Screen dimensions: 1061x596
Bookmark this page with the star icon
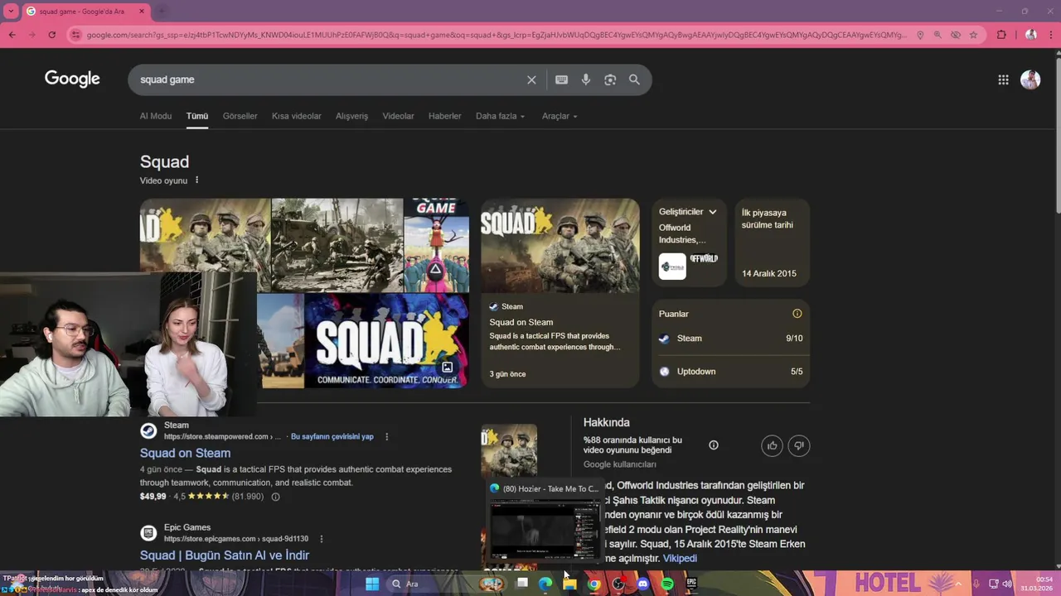point(973,35)
